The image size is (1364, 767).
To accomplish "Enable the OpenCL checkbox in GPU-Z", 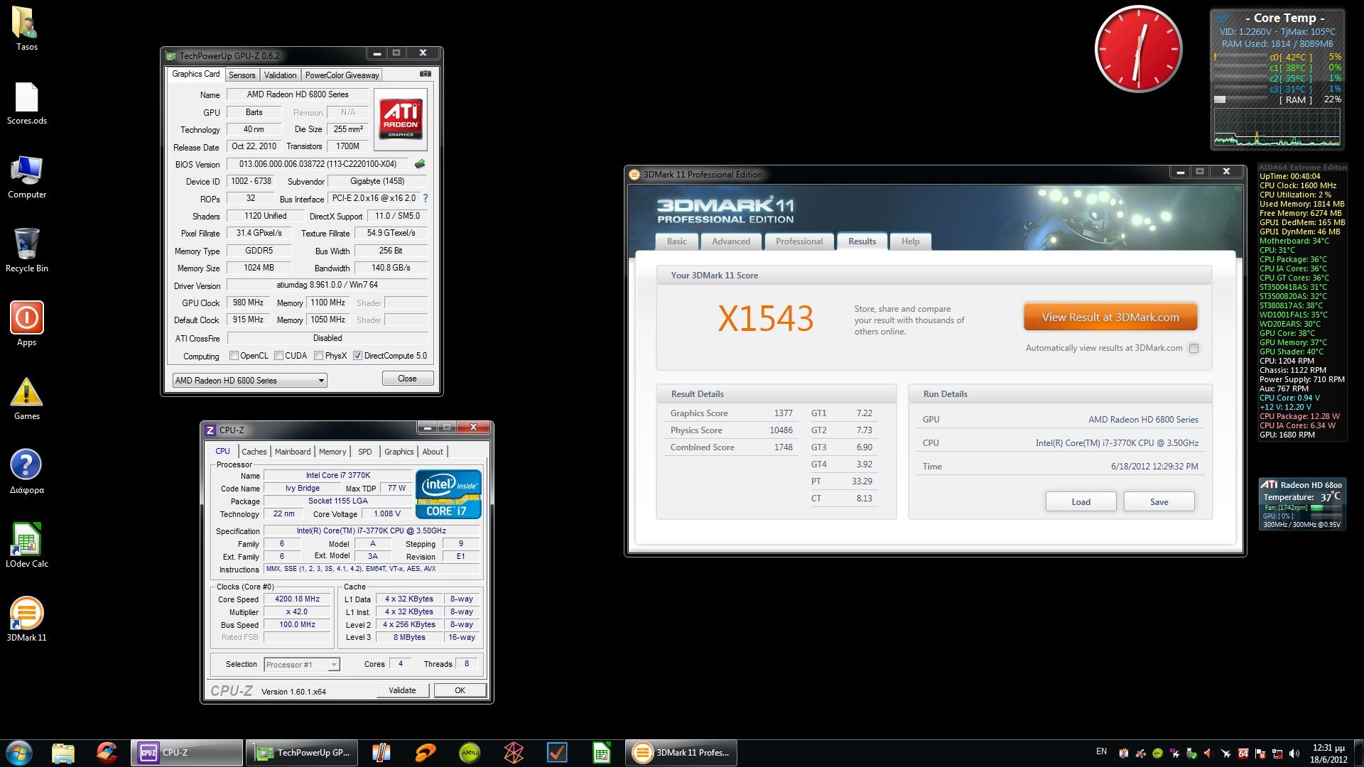I will click(234, 356).
